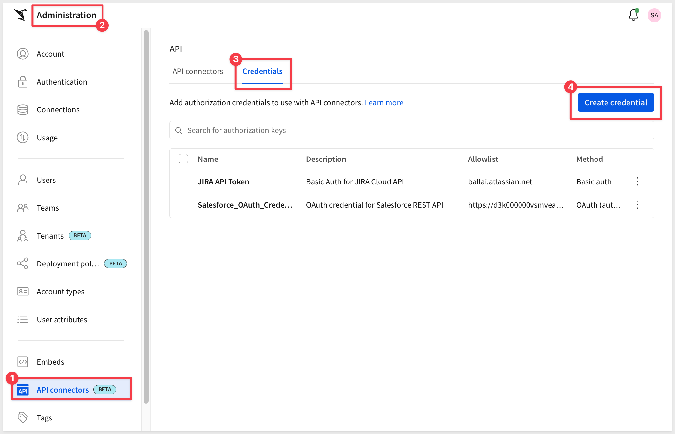Select the Credentials tab
Image resolution: width=675 pixels, height=434 pixels.
pos(262,71)
